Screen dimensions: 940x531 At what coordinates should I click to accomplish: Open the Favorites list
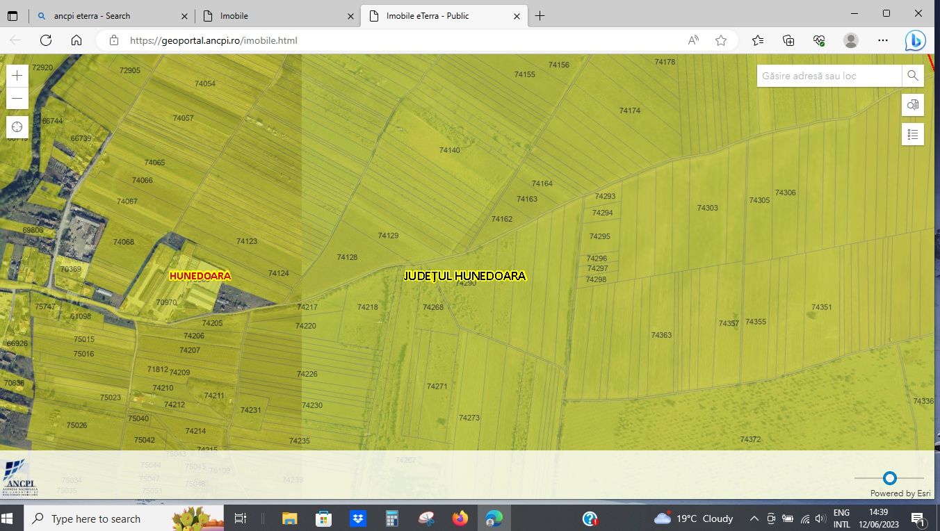click(x=758, y=40)
